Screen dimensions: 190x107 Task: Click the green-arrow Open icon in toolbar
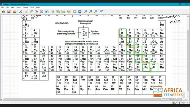[4, 12]
